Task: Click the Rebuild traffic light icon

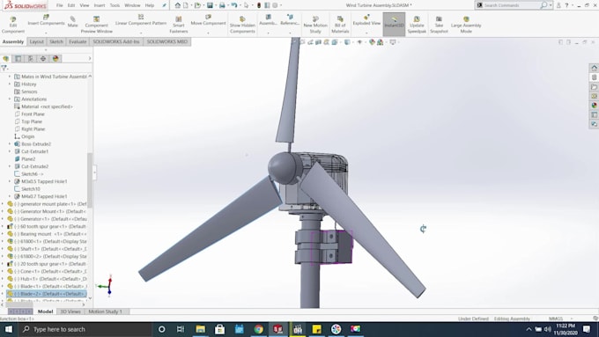Action: [x=259, y=5]
